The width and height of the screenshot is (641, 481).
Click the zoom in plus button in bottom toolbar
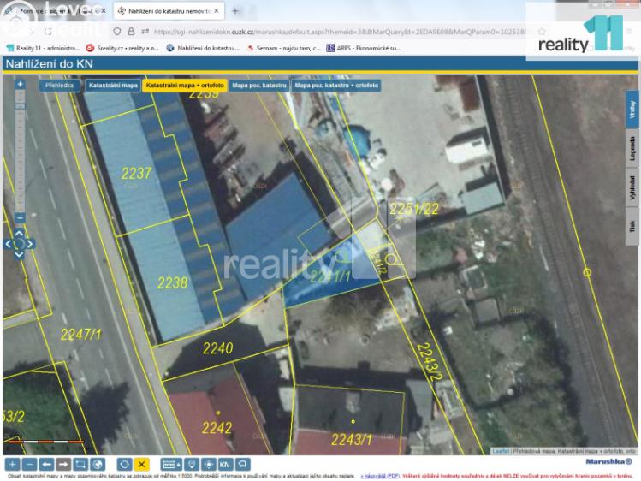pos(13,464)
